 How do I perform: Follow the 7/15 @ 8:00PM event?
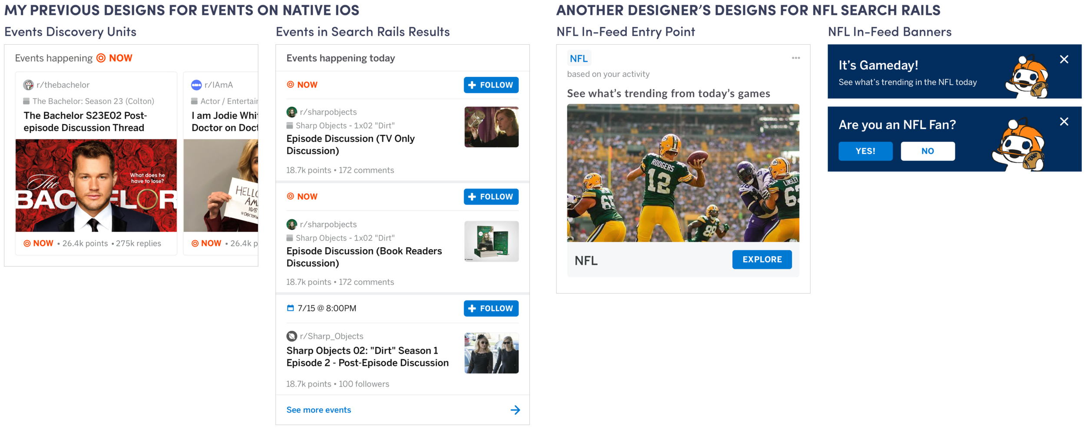[491, 308]
